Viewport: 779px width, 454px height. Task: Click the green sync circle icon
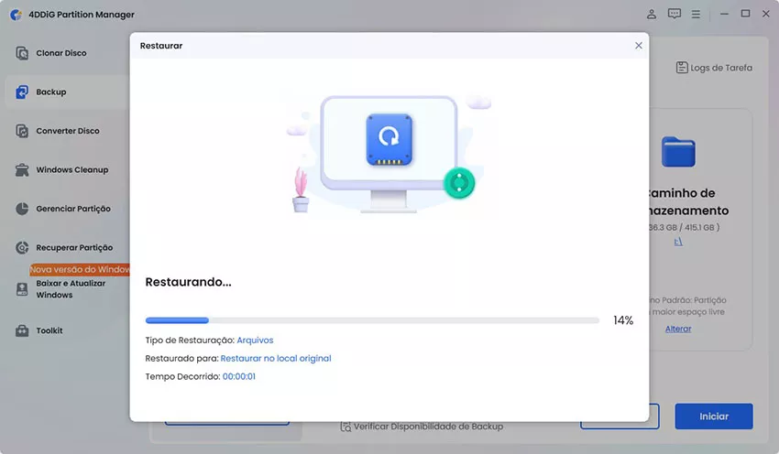(x=459, y=183)
